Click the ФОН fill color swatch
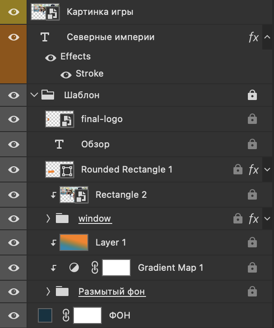Image resolution: width=274 pixels, height=328 pixels. tap(45, 315)
